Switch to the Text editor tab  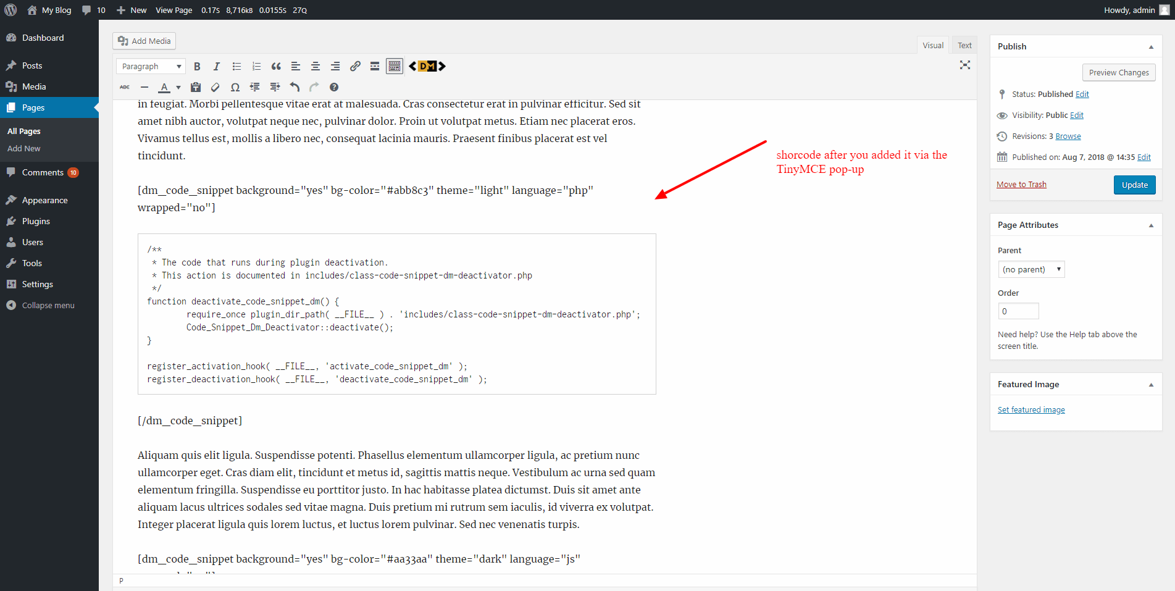[x=964, y=44]
